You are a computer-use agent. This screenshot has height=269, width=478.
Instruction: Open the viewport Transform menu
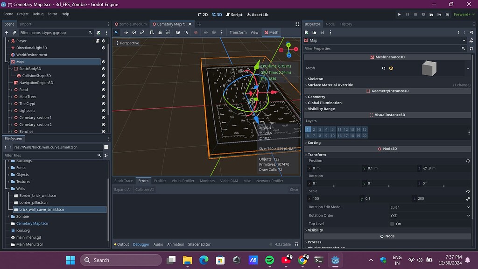[x=238, y=32]
